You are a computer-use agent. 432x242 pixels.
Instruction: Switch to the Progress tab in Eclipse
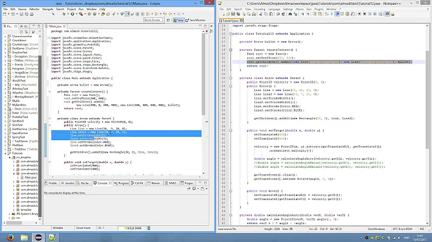coord(121,183)
